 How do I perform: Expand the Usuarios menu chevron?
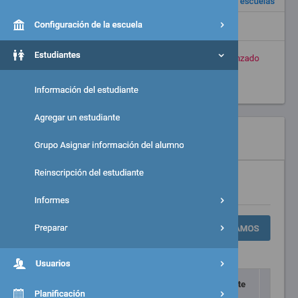click(x=222, y=264)
